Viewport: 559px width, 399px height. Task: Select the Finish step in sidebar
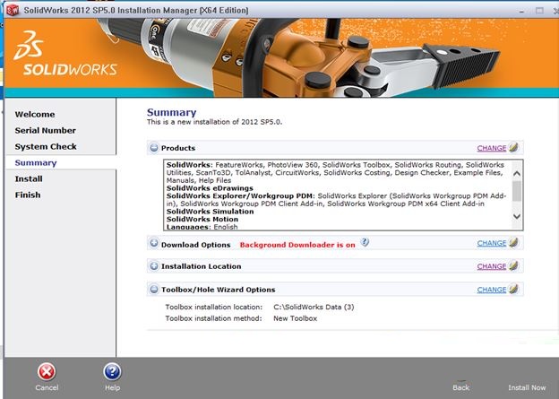point(28,195)
